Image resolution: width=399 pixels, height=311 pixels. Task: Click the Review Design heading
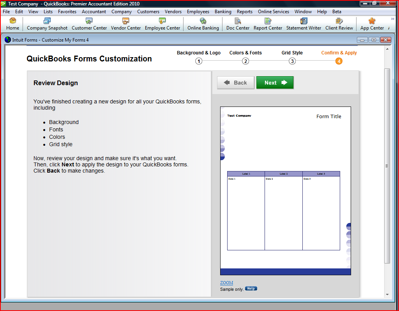tap(55, 83)
